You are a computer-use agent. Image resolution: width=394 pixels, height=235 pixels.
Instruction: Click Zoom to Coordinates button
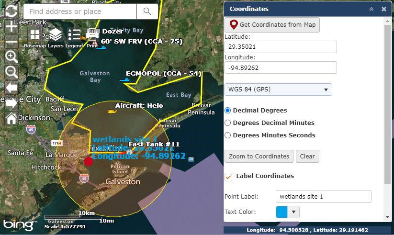coord(259,157)
